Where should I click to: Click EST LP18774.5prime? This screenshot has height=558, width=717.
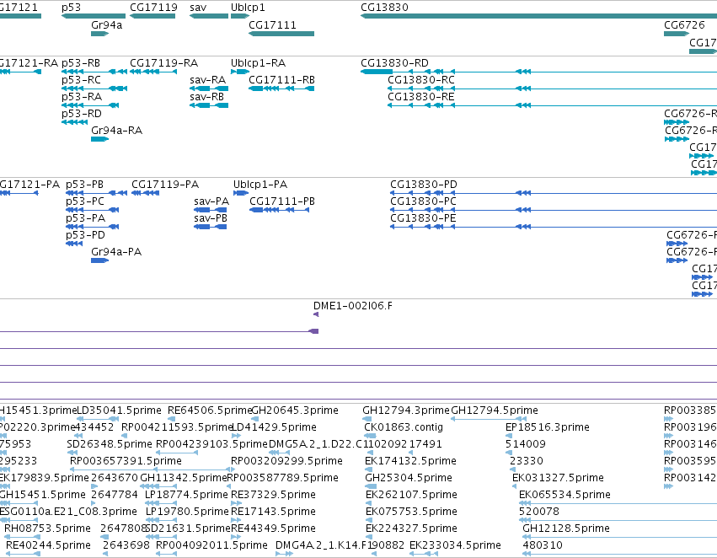(x=186, y=495)
